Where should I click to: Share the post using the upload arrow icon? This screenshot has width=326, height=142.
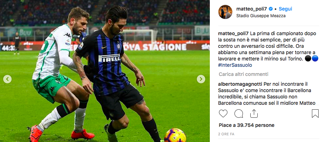coord(254,114)
